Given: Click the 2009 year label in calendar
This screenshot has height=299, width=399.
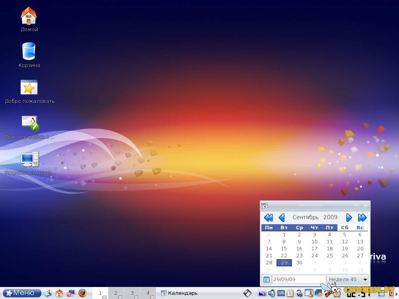Looking at the screenshot, I should pyautogui.click(x=330, y=218).
